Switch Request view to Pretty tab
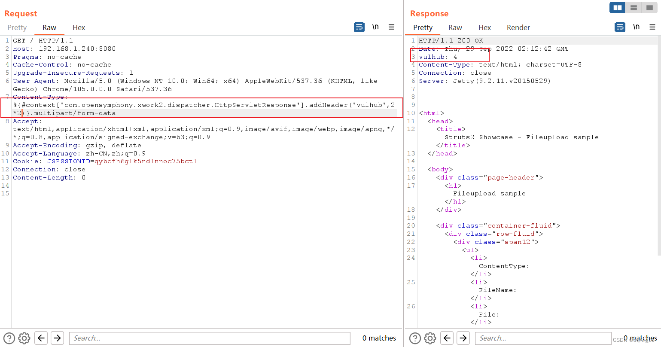Screen dimensions: 661x347 (17, 27)
